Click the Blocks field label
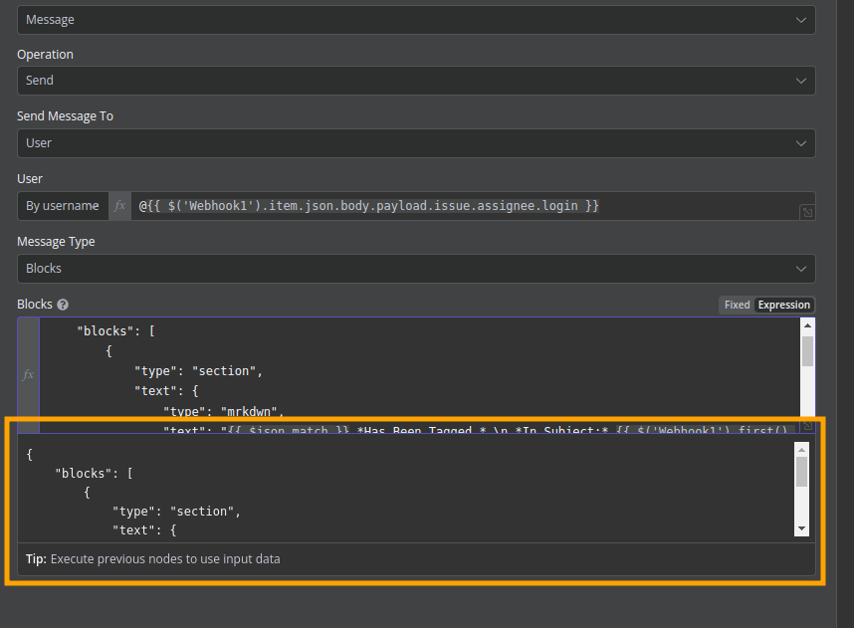The image size is (854, 628). pos(35,305)
